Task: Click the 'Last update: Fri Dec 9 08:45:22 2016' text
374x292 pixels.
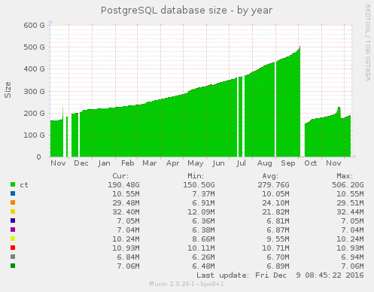Action: (280, 275)
